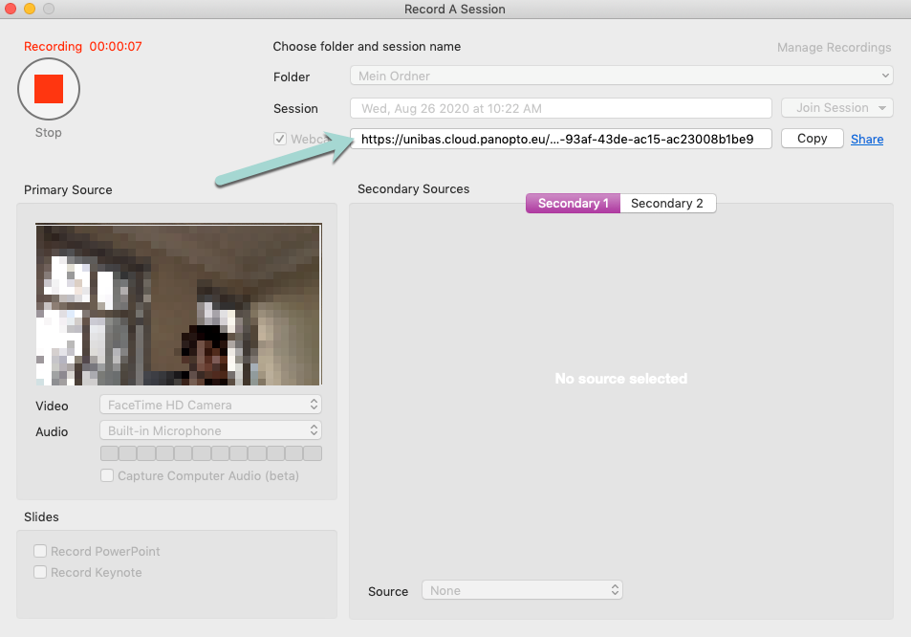Open the Share link

pyautogui.click(x=867, y=140)
